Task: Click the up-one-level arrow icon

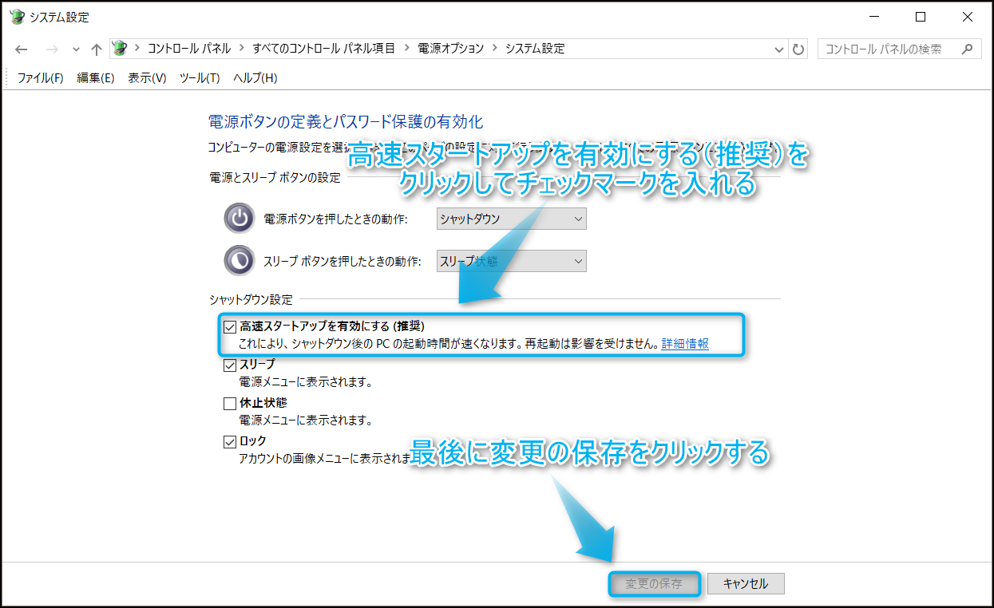Action: point(97,49)
